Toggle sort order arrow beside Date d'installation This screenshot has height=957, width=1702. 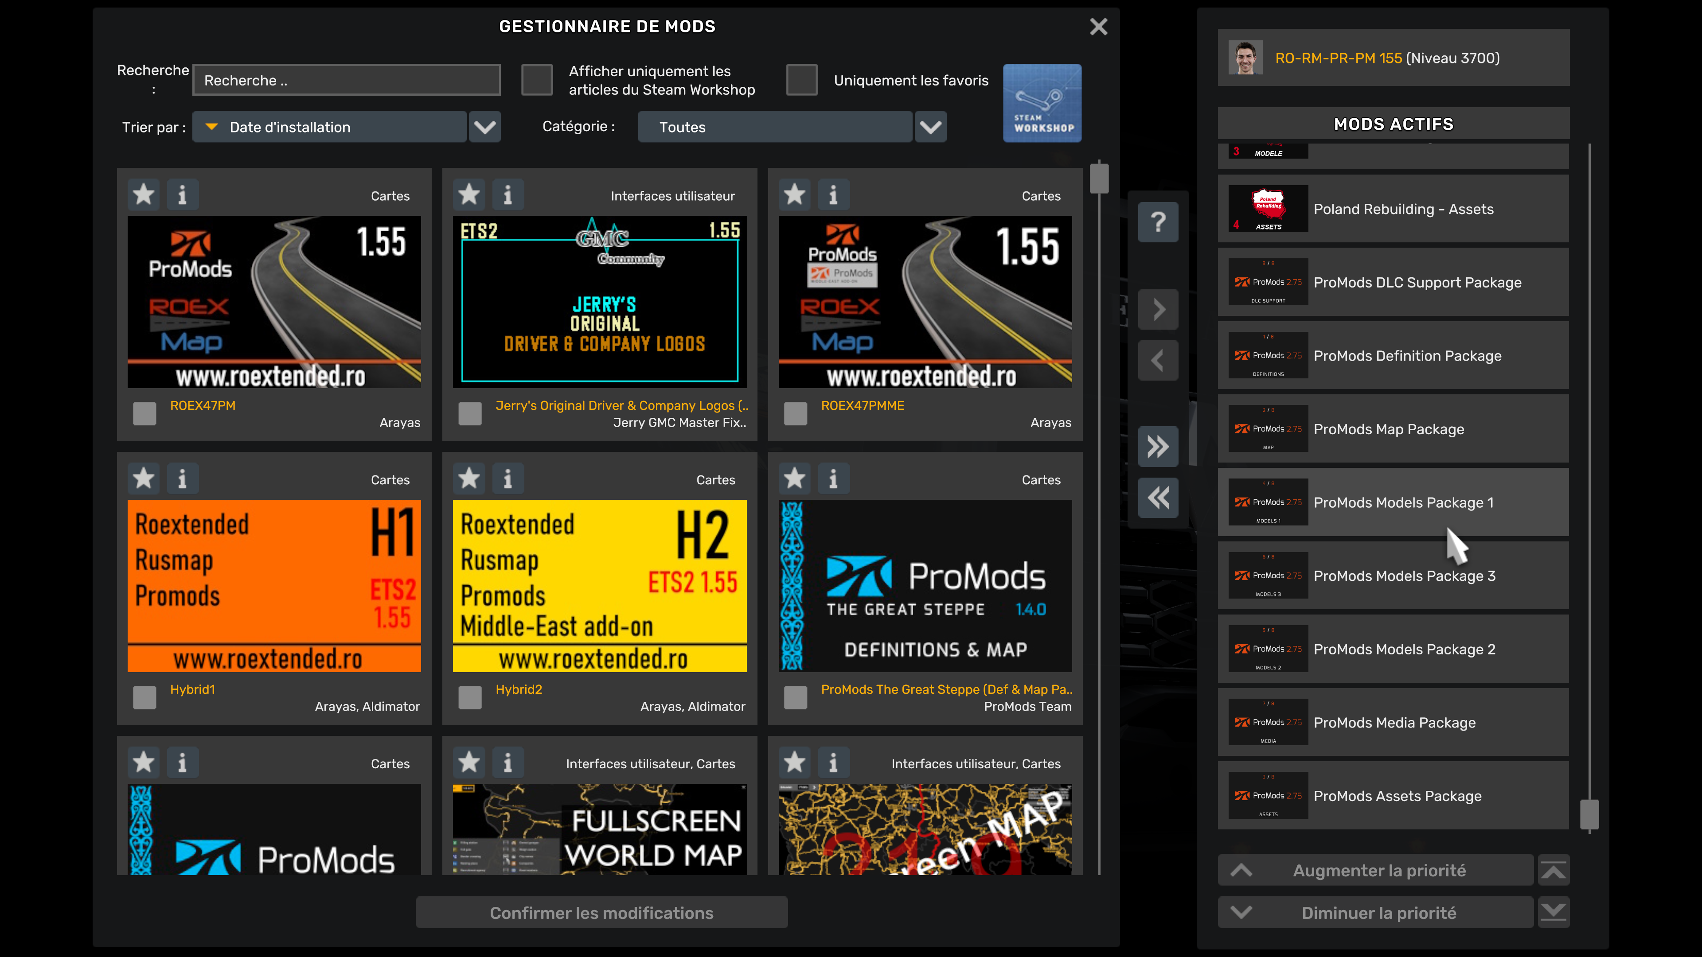point(211,127)
